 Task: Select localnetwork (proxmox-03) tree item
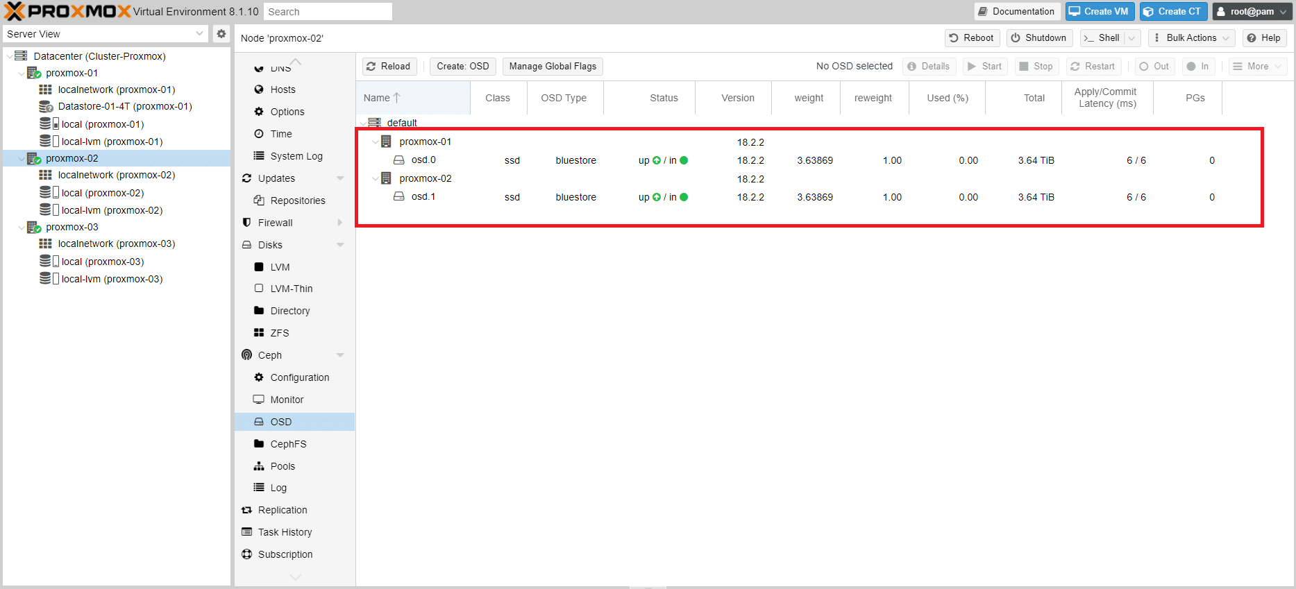click(117, 244)
